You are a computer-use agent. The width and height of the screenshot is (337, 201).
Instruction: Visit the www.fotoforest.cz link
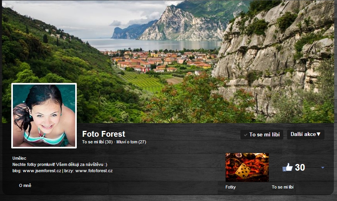point(94,171)
